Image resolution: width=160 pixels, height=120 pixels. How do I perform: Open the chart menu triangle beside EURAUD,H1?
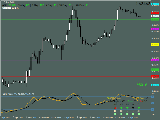point(2,2)
